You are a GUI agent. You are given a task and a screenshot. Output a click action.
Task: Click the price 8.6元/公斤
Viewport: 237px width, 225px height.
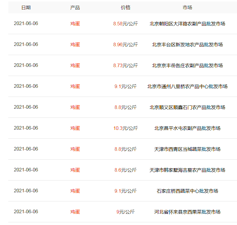pyautogui.click(x=125, y=170)
